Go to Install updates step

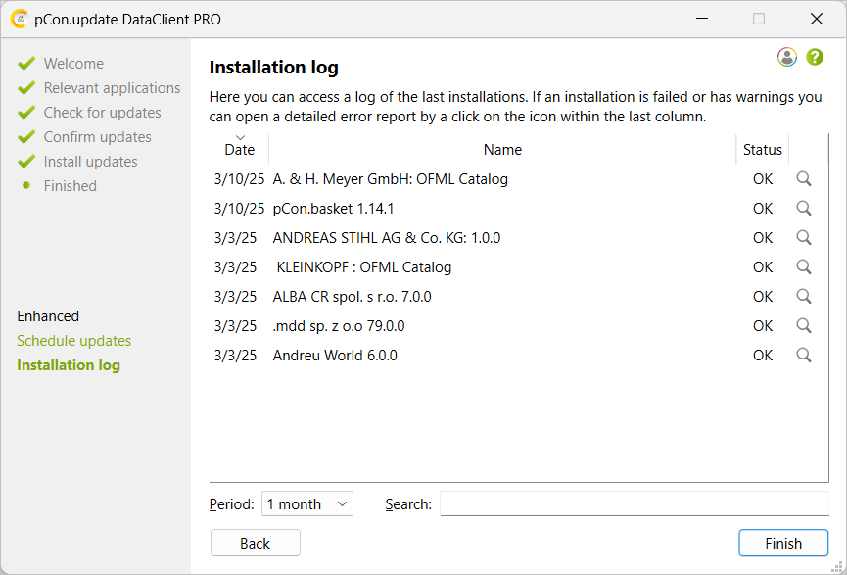[x=90, y=161]
